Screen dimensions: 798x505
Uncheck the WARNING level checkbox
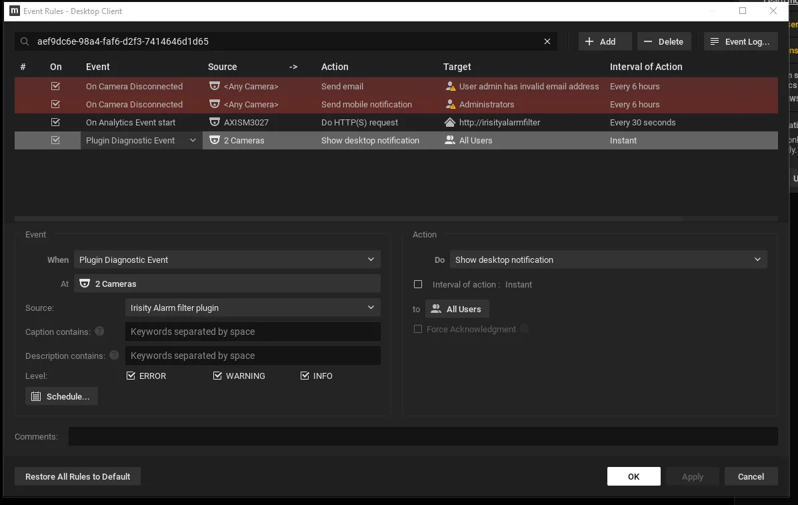pyautogui.click(x=217, y=376)
